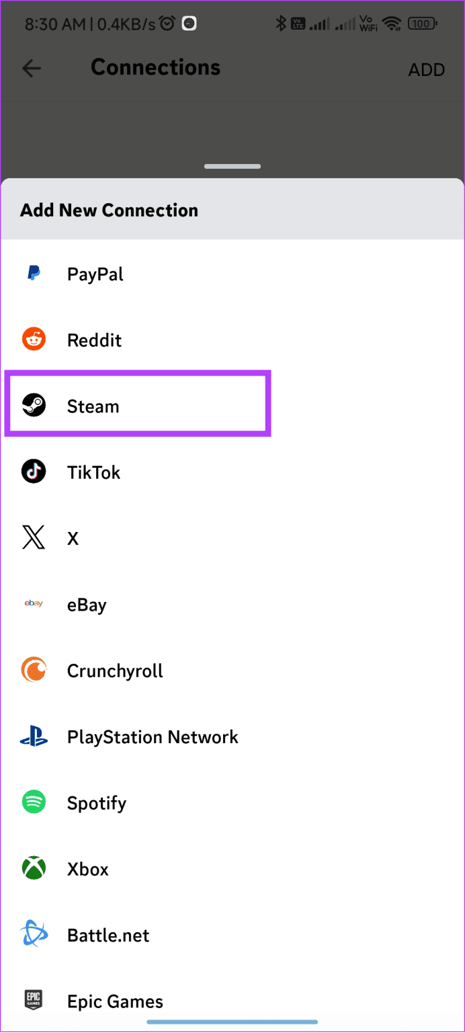Tap the X logo icon
This screenshot has width=465, height=1033.
click(x=34, y=537)
